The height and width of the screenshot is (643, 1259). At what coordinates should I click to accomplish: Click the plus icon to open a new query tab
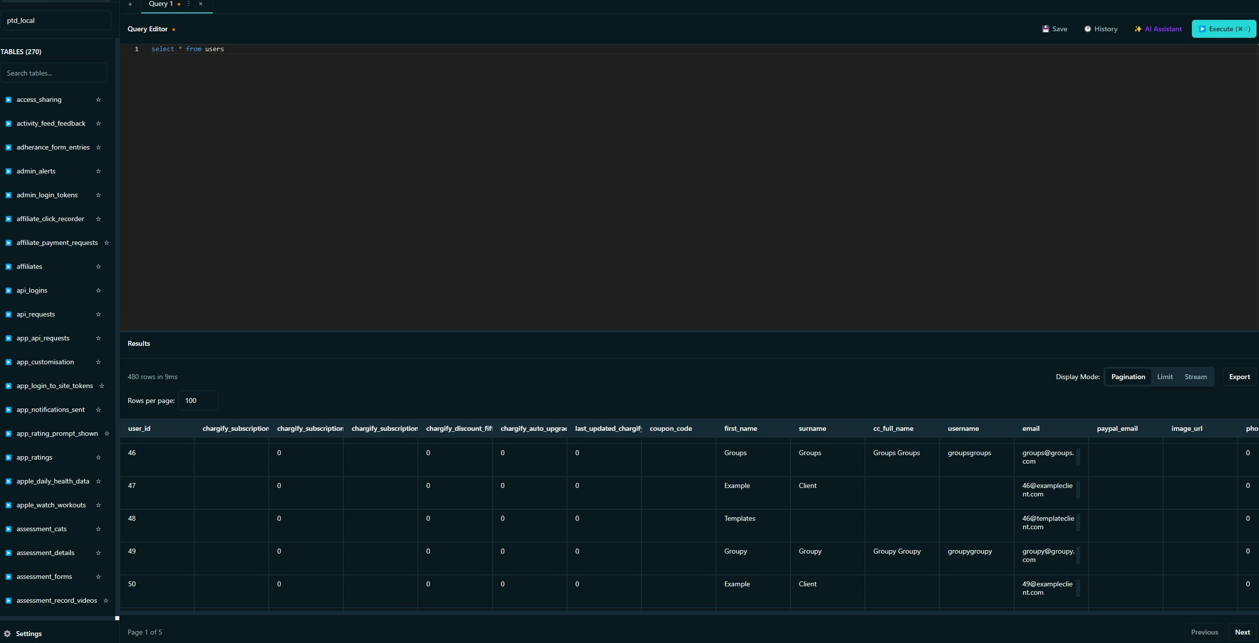(x=130, y=4)
